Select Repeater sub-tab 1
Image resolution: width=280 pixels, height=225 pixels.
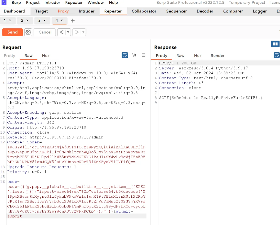[5, 21]
